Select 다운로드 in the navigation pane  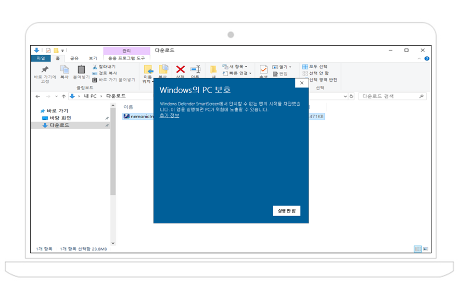(x=70, y=125)
